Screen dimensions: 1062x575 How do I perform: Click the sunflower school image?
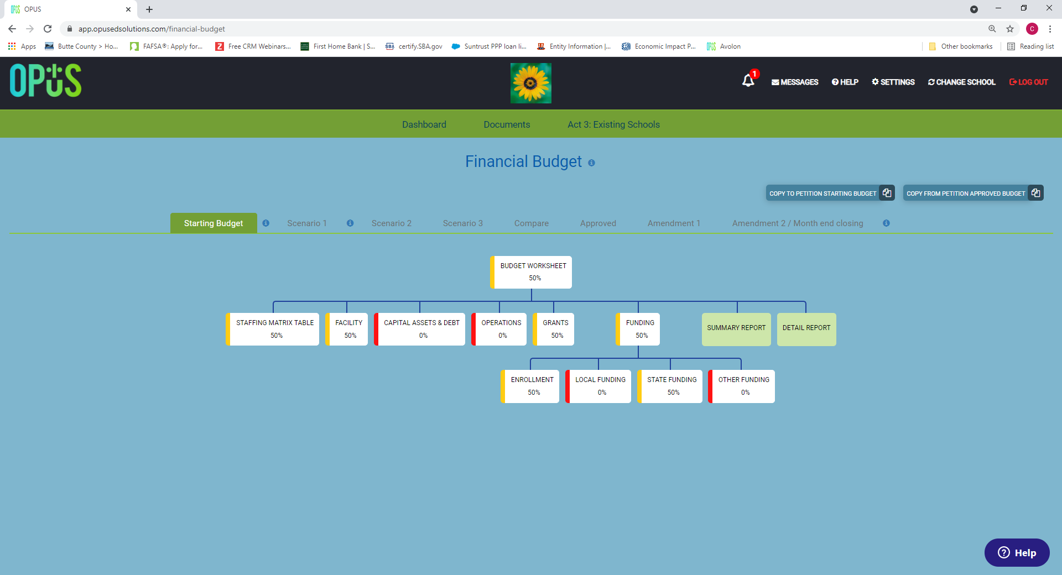[x=530, y=83]
